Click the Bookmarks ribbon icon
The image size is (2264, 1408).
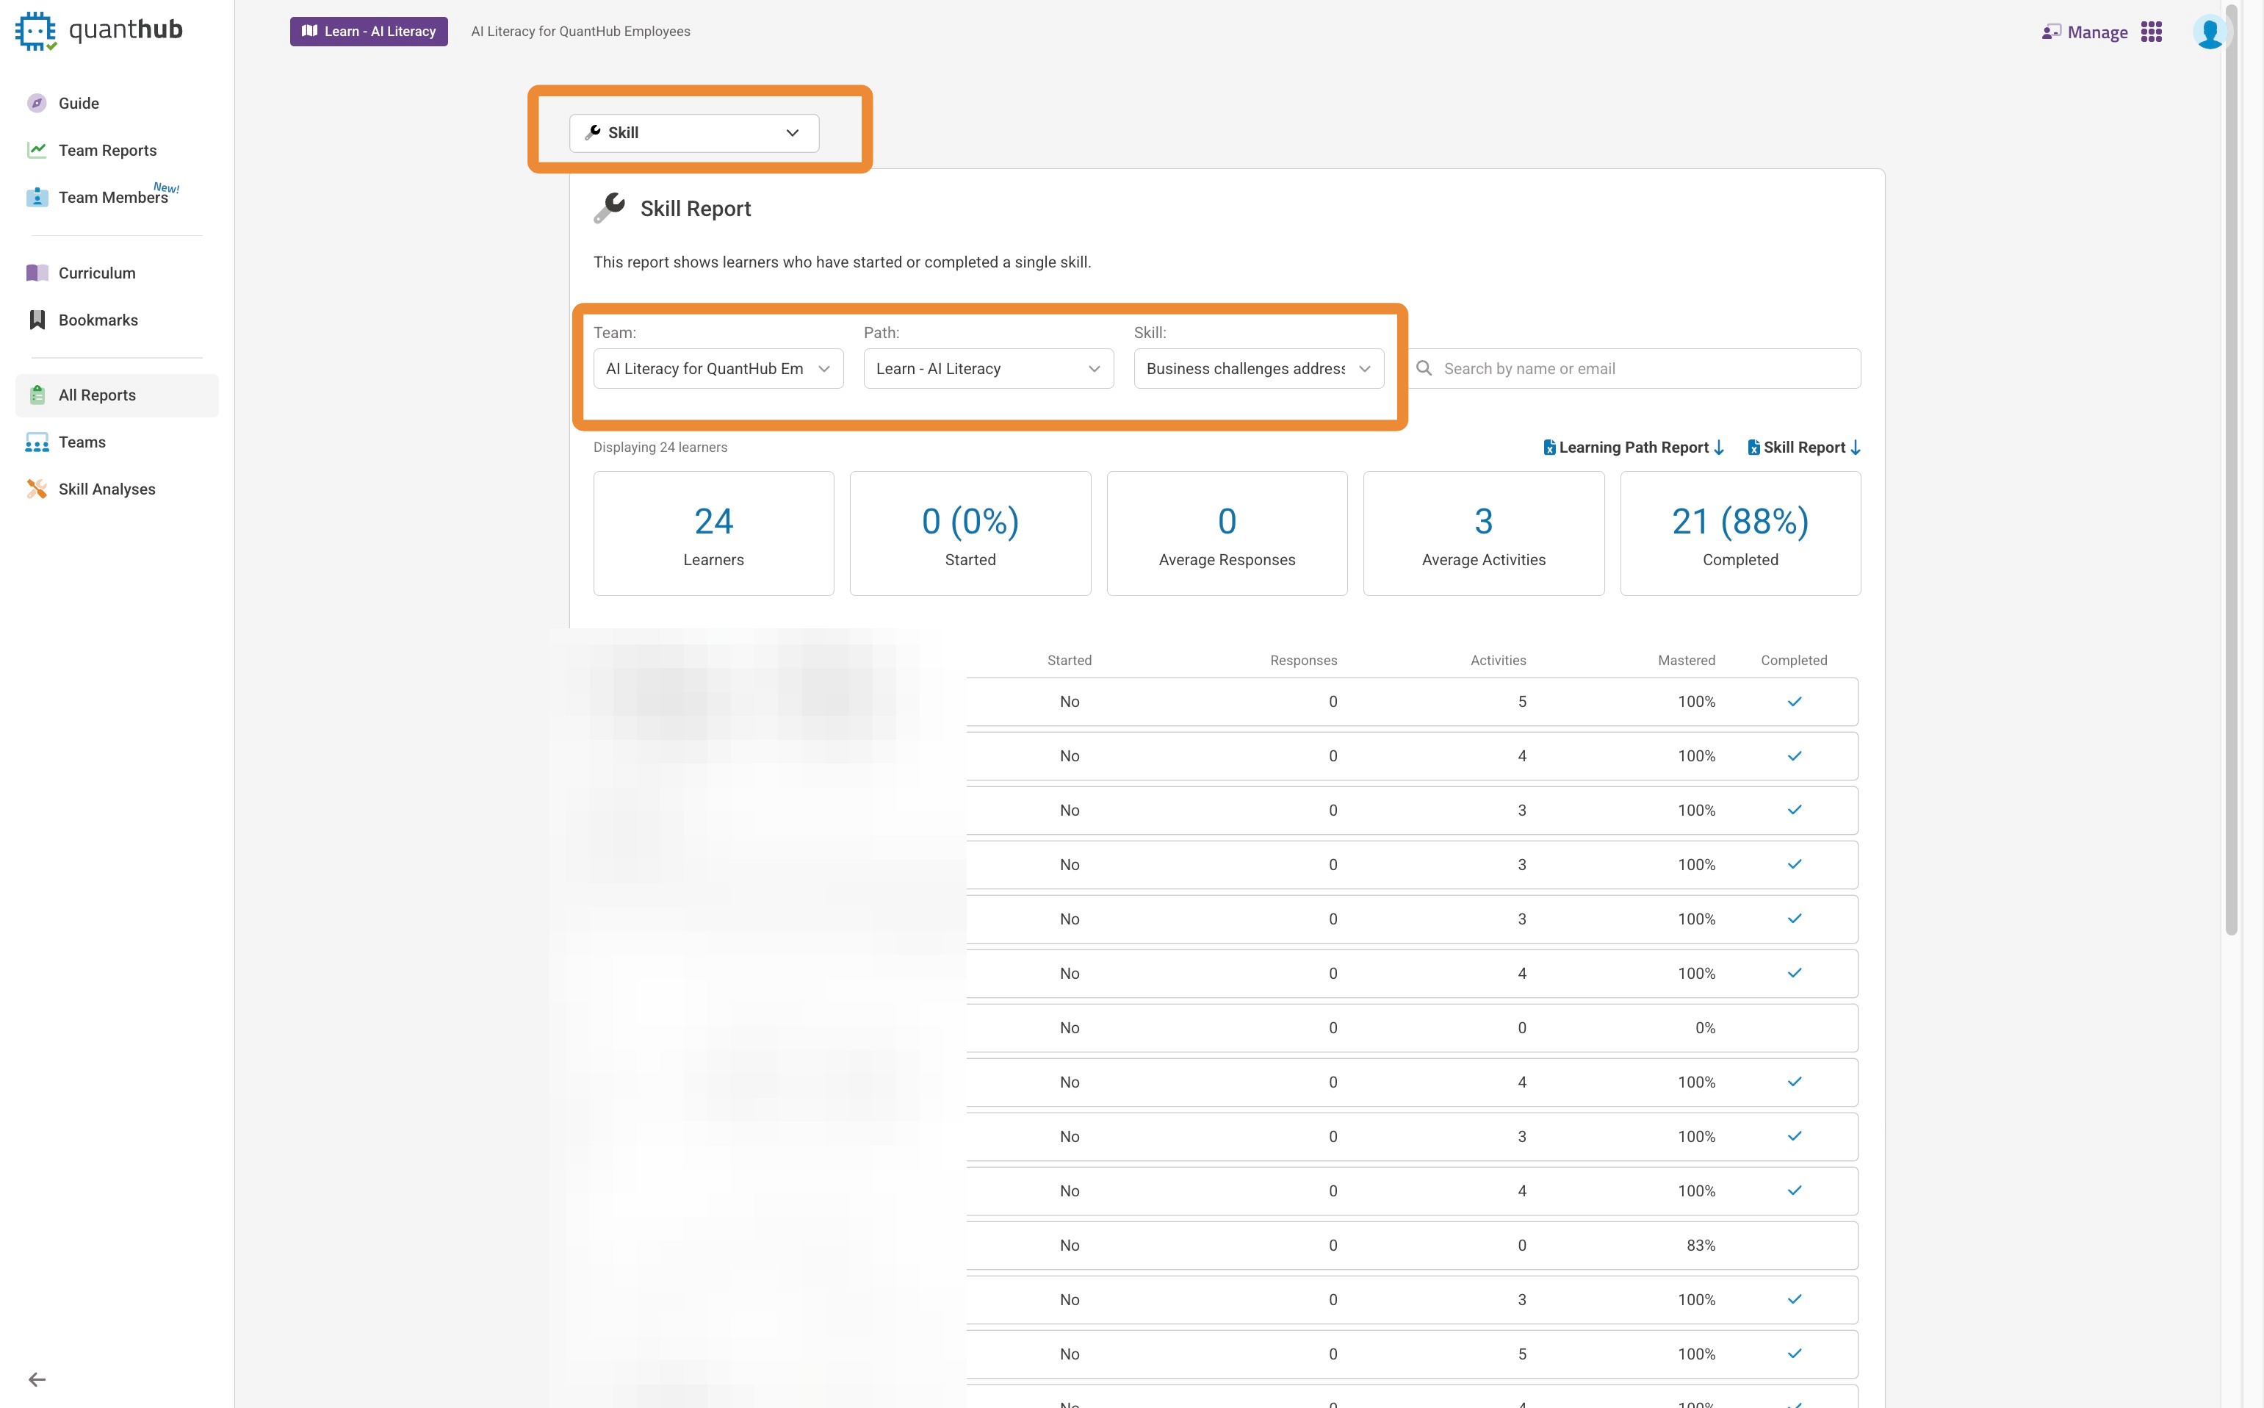[x=37, y=320]
